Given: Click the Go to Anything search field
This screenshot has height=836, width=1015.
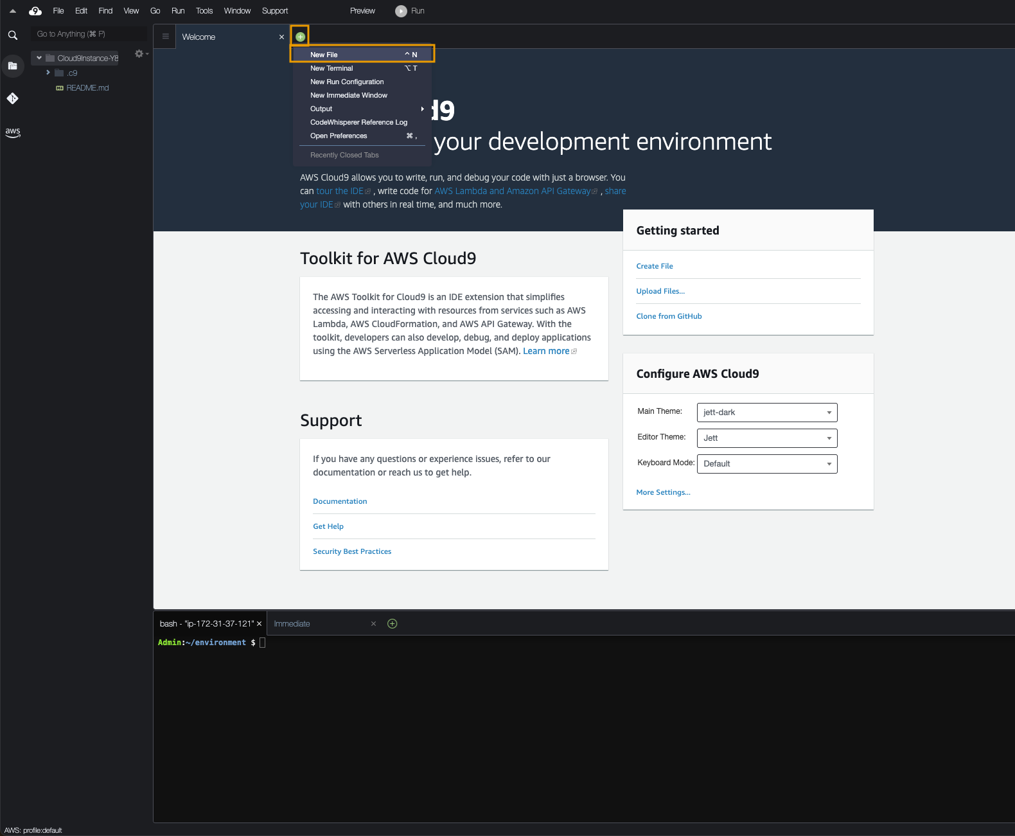Looking at the screenshot, I should coord(89,34).
